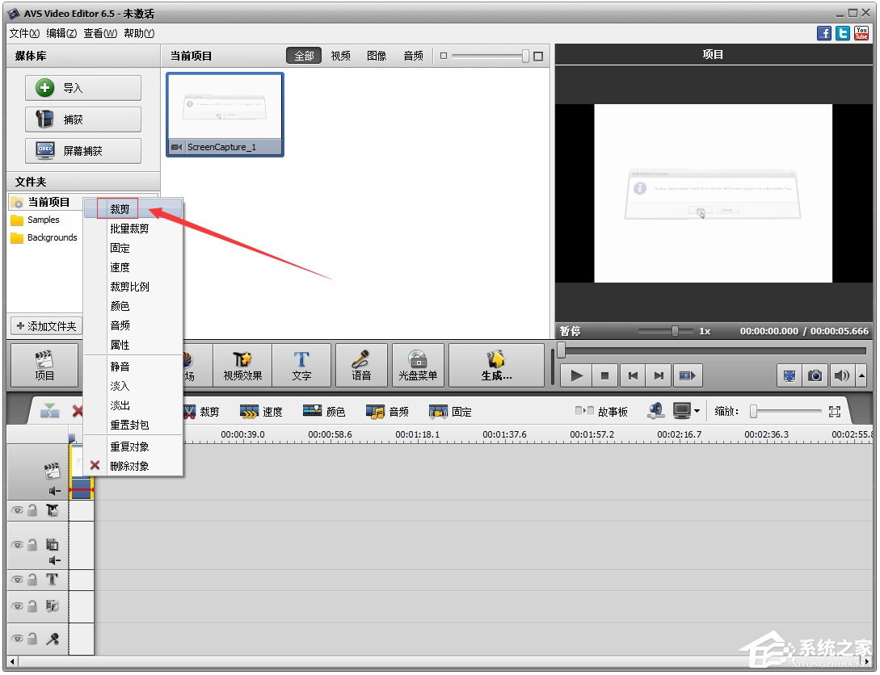This screenshot has height=675, width=880.
Task: Go to the previous frame
Action: [633, 375]
